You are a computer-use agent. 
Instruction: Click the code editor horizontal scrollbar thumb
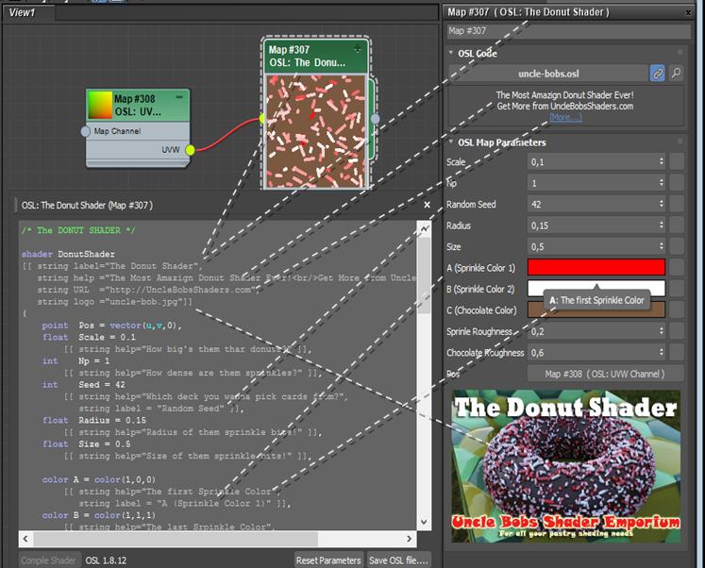pyautogui.click(x=176, y=539)
